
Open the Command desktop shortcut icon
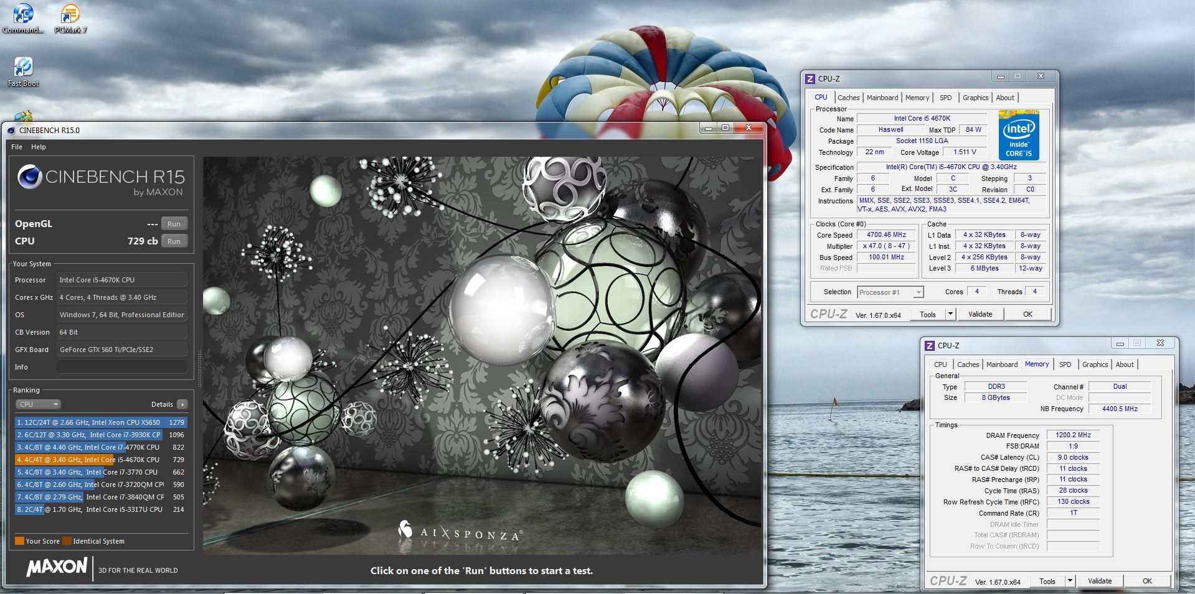point(23,17)
